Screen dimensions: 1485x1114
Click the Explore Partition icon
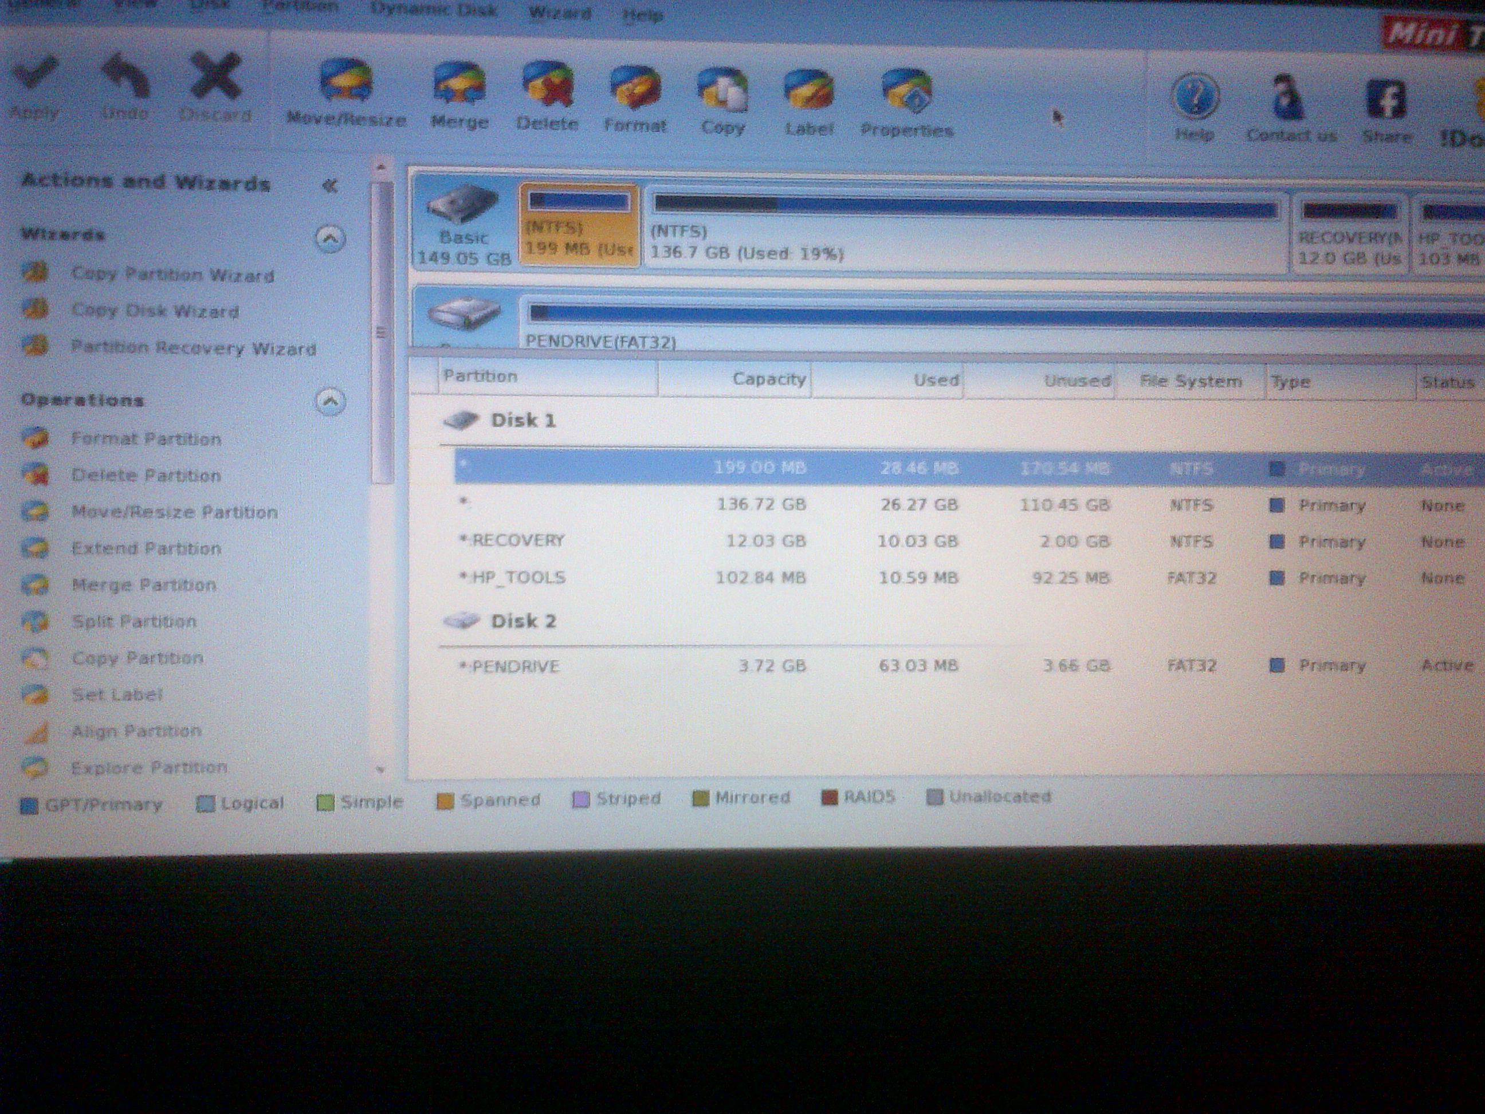coord(35,767)
